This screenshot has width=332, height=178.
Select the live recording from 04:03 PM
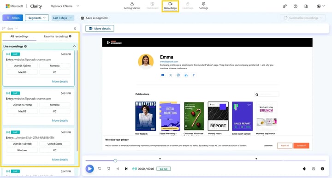39,68
